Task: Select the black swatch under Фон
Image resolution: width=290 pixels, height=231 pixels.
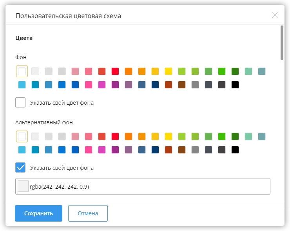Action: pos(235,85)
